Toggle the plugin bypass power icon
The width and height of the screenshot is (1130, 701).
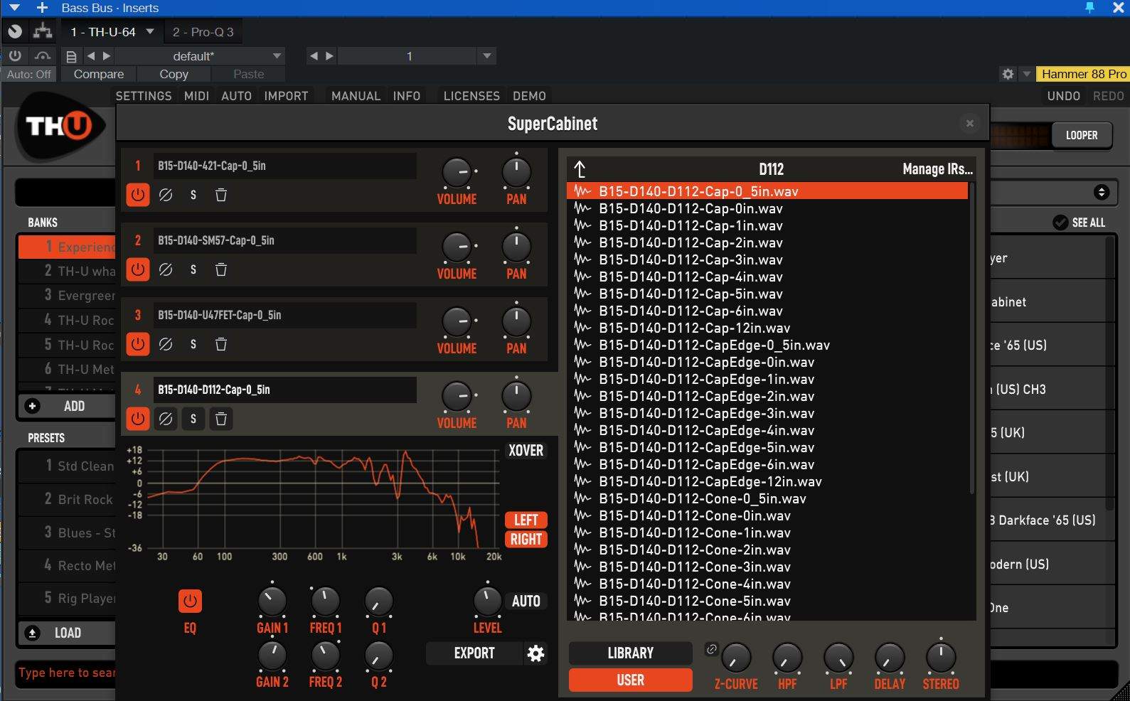(15, 55)
